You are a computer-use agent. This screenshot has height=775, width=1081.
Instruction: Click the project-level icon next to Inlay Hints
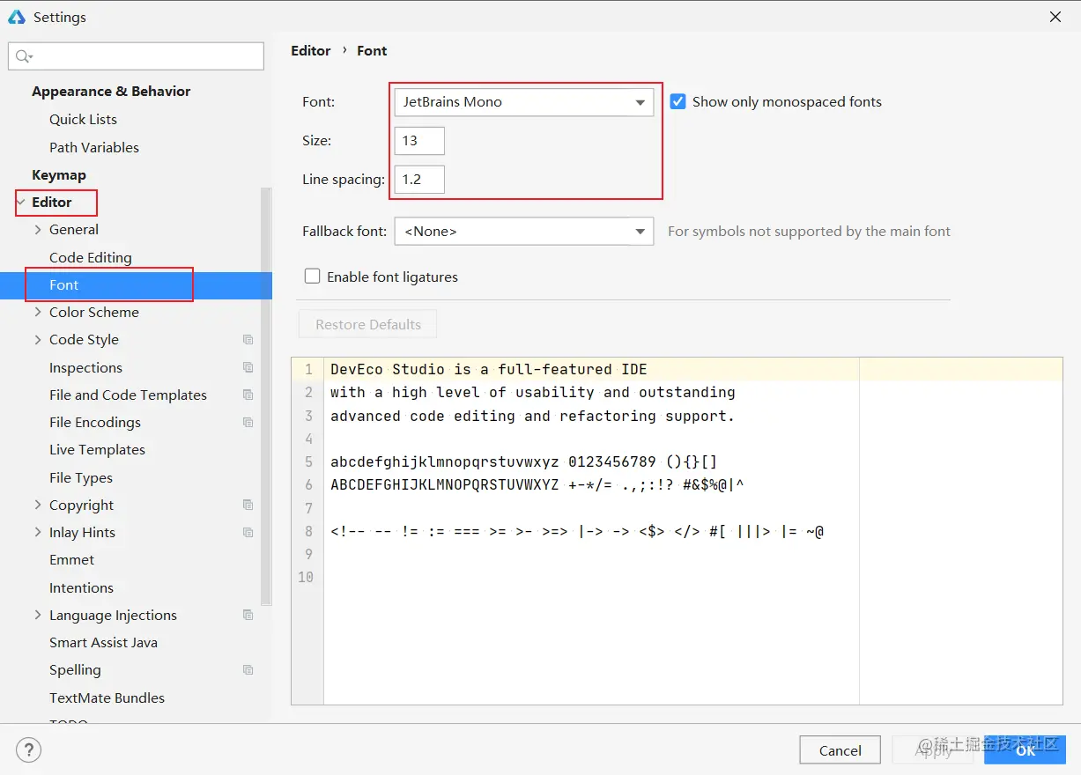pyautogui.click(x=248, y=532)
